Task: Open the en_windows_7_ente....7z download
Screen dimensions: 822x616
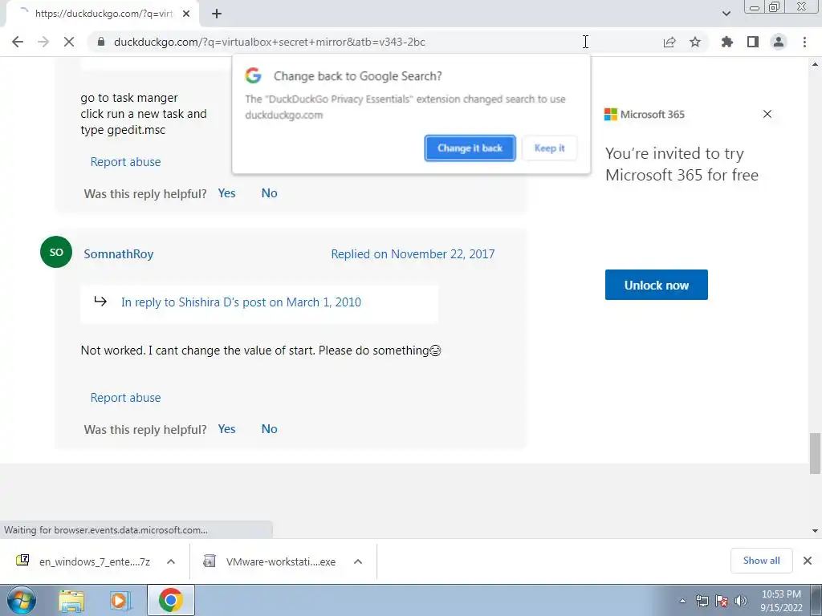Action: pos(83,561)
